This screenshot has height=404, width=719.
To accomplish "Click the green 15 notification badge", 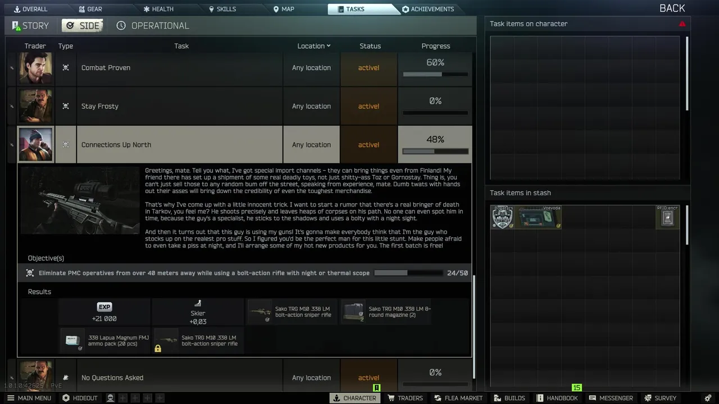I will coord(576,388).
